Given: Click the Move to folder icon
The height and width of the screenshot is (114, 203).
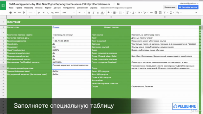Looking at the screenshot, I should [x=118, y=4].
